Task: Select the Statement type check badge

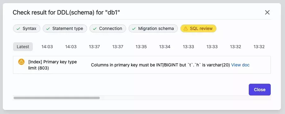Action: 65,28
